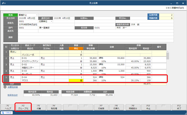Click F7 行削除 button
The image size is (187, 115).
(x=101, y=107)
